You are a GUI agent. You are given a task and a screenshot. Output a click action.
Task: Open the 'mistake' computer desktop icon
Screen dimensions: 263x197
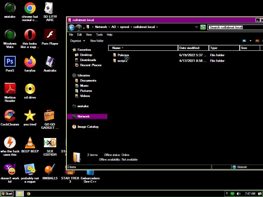coord(10,10)
